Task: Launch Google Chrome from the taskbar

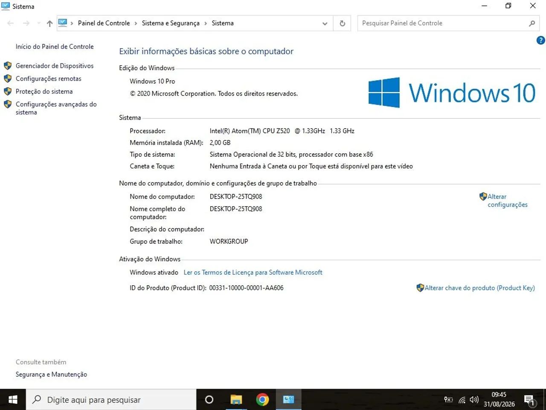Action: 262,400
